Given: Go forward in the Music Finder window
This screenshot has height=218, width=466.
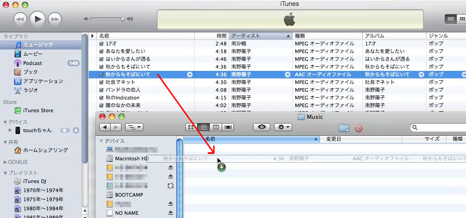Looking at the screenshot, I should [x=116, y=127].
